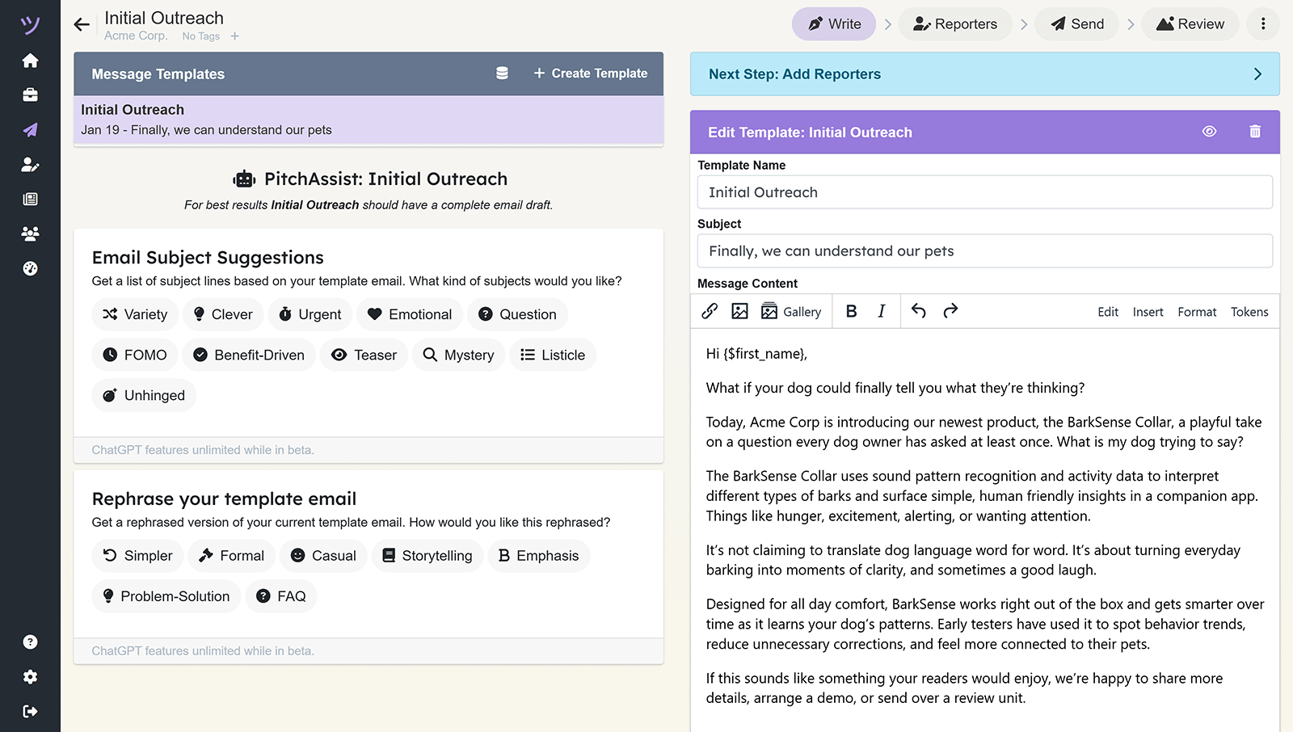Open the campaigns paper plane icon in sidebar
The width and height of the screenshot is (1293, 732).
pos(30,130)
